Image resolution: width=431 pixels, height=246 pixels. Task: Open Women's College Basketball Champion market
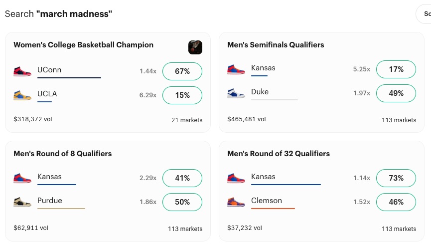coord(83,45)
